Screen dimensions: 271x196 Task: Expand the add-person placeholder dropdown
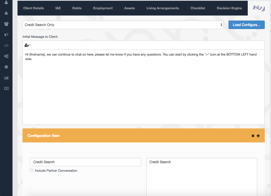(27, 45)
